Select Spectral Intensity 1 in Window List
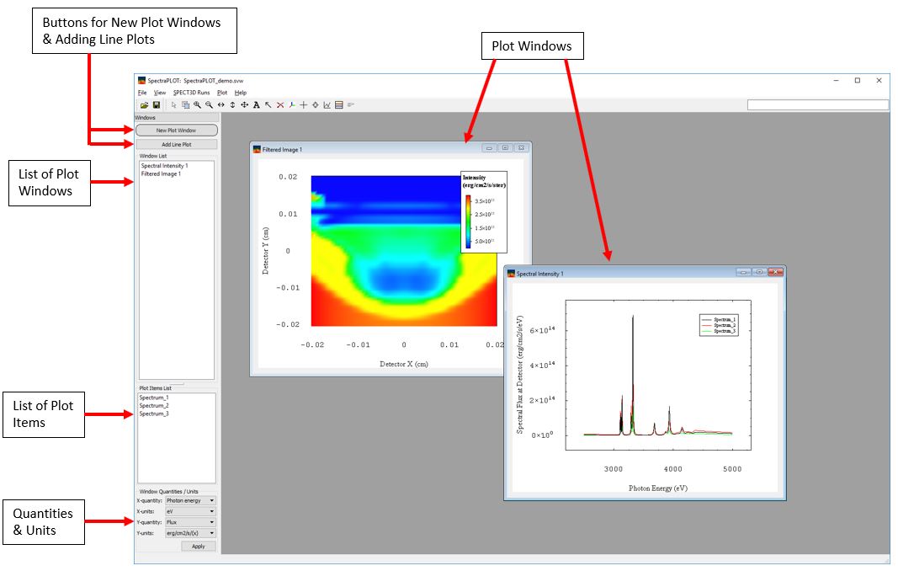Viewport: 898px width, 571px height. click(164, 166)
